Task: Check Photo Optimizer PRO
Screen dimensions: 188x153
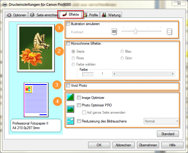Action: coord(79,105)
